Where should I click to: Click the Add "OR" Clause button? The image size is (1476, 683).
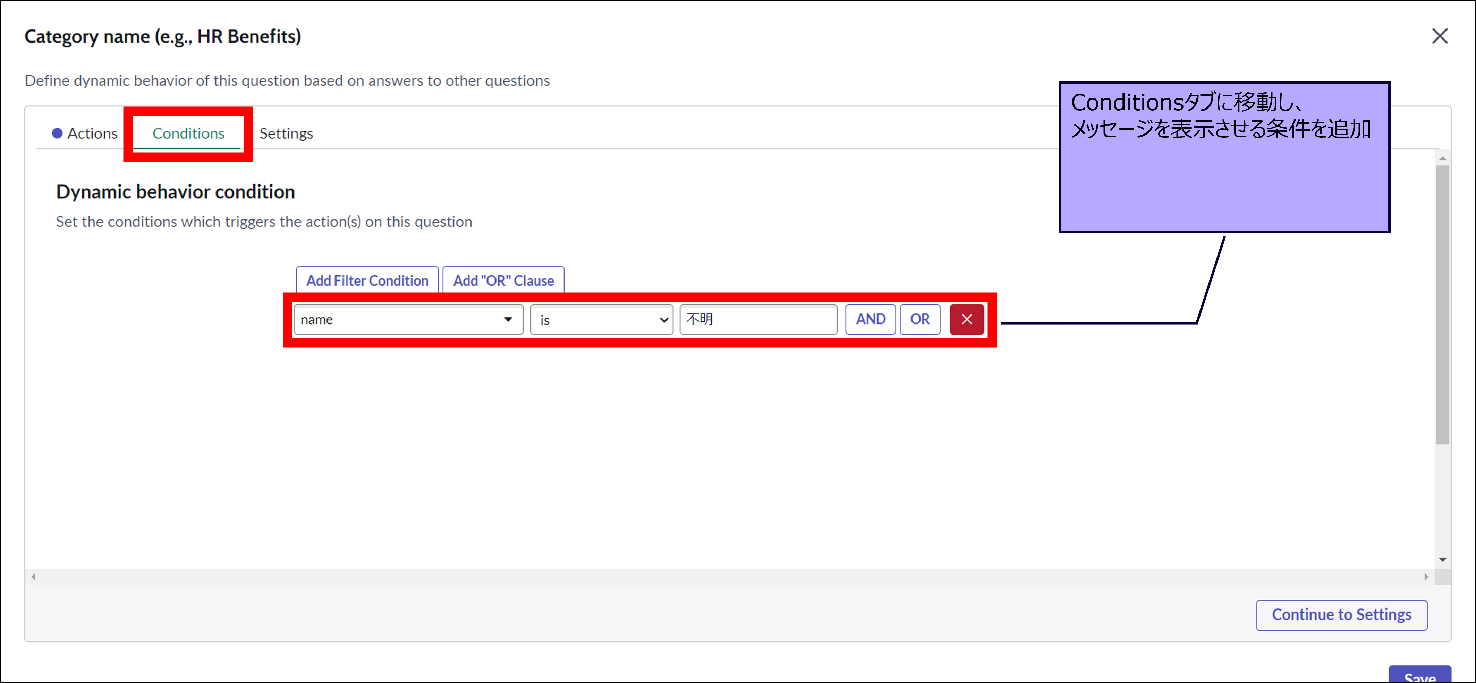pos(503,280)
